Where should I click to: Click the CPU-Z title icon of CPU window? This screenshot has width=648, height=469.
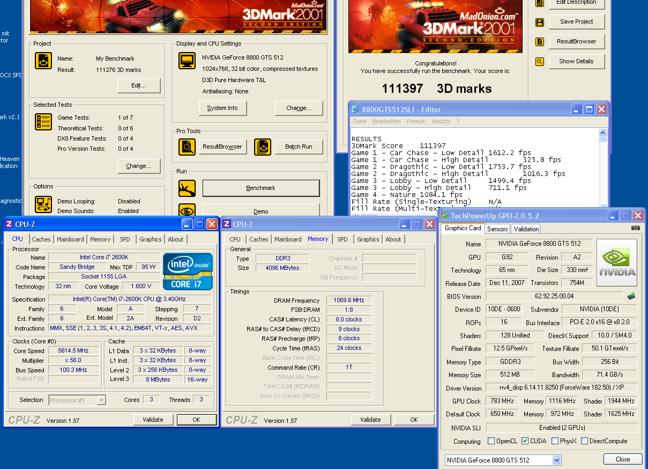10,224
